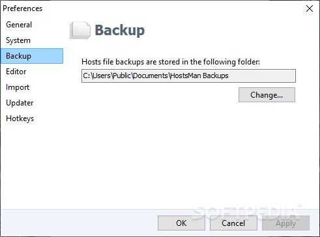Click the Preferences title bar text
This screenshot has height=237, width=320.
(23, 8)
